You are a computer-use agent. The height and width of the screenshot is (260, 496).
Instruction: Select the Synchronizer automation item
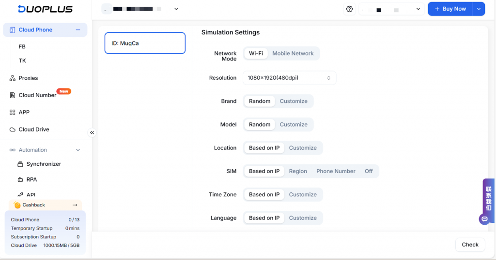coord(44,164)
